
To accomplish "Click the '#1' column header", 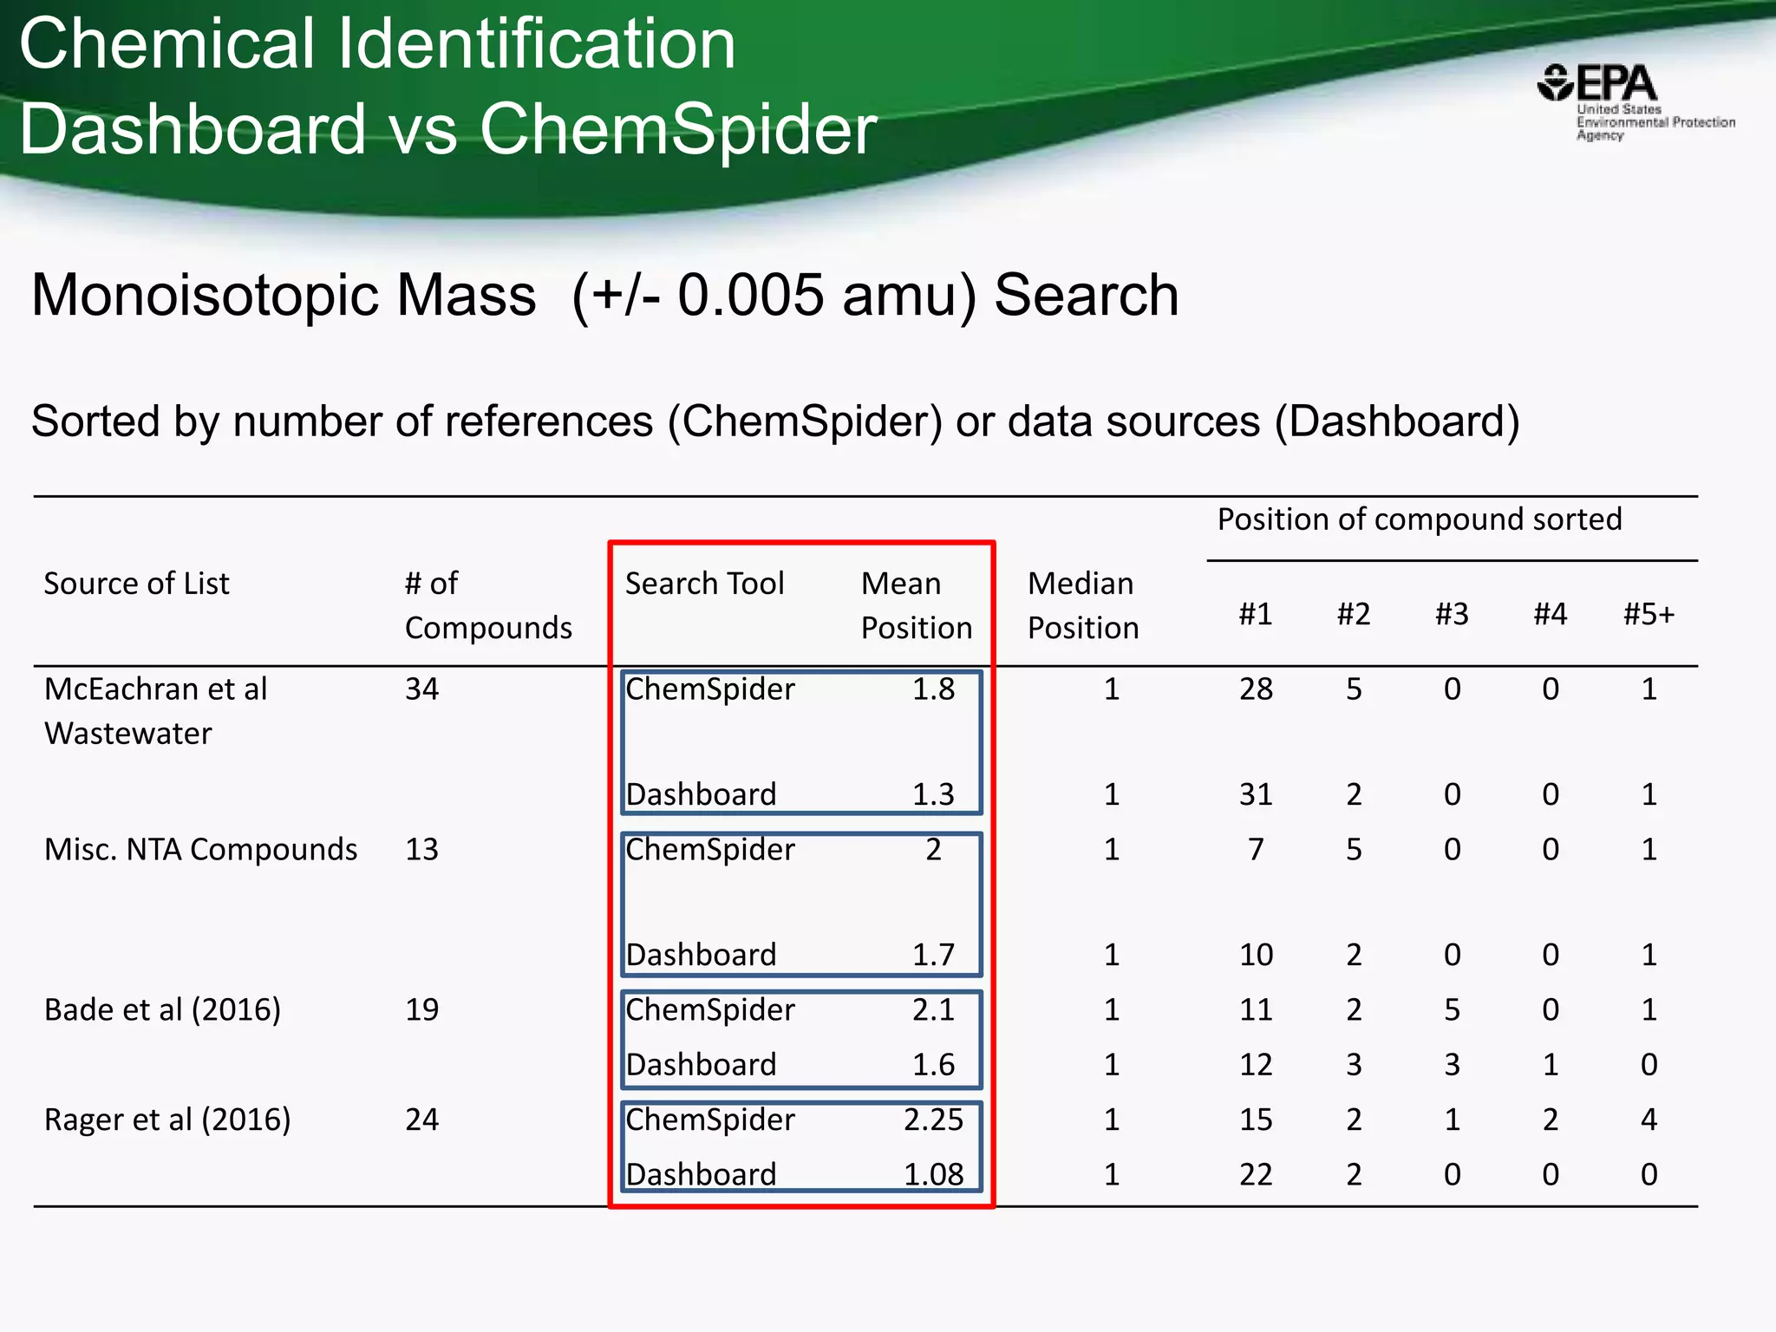I will (x=1256, y=614).
